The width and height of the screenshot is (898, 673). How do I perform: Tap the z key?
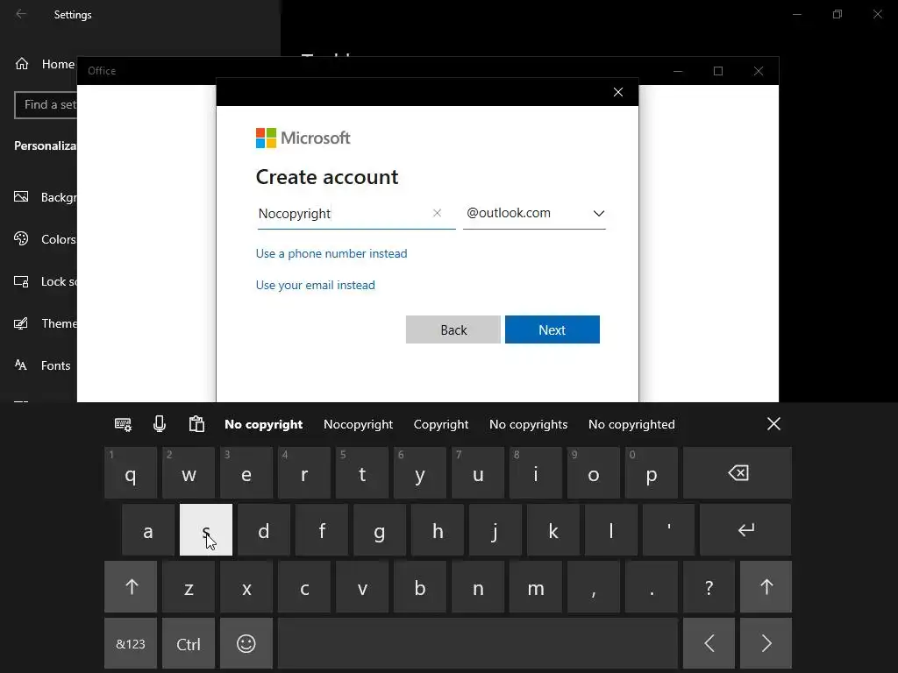(189, 586)
